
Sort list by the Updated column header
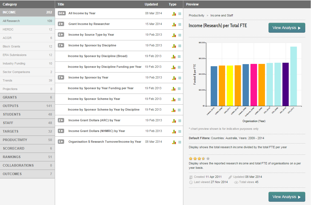point(151,4)
